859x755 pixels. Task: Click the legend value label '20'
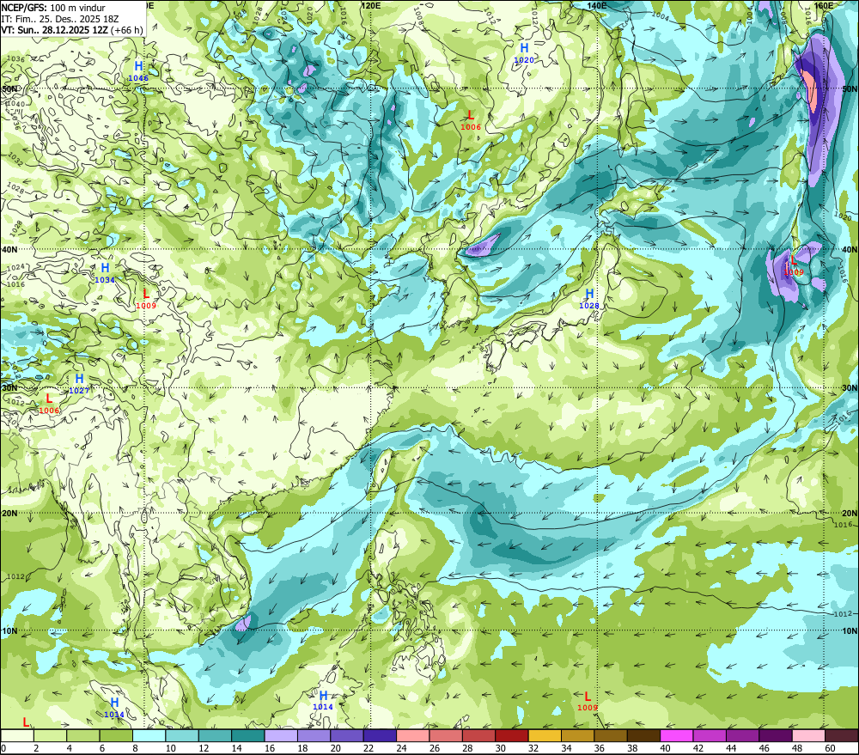335,748
